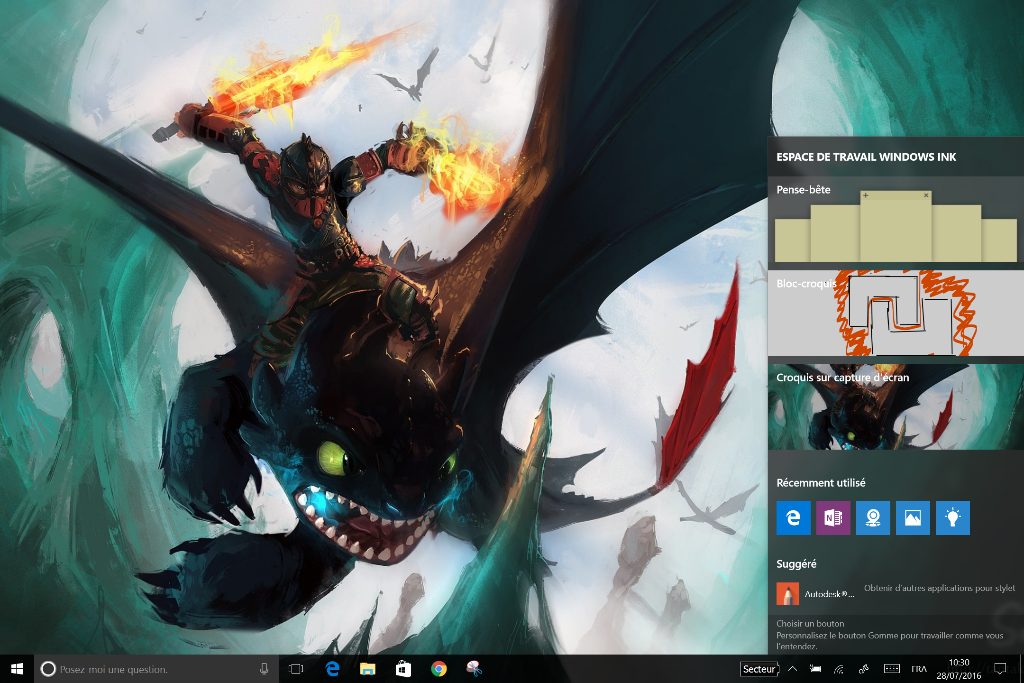Image resolution: width=1024 pixels, height=683 pixels.
Task: Open the battery power status icon
Action: click(x=815, y=669)
